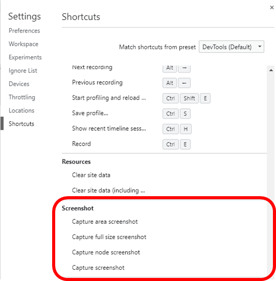The height and width of the screenshot is (281, 276).
Task: Open the Preferences settings tab
Action: (25, 31)
